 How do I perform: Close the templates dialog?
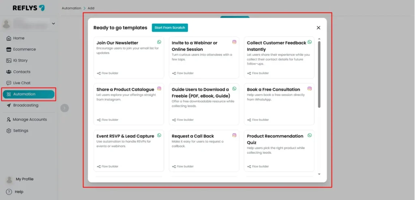(318, 28)
